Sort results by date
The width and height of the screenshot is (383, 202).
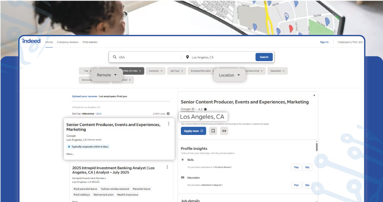[99, 114]
